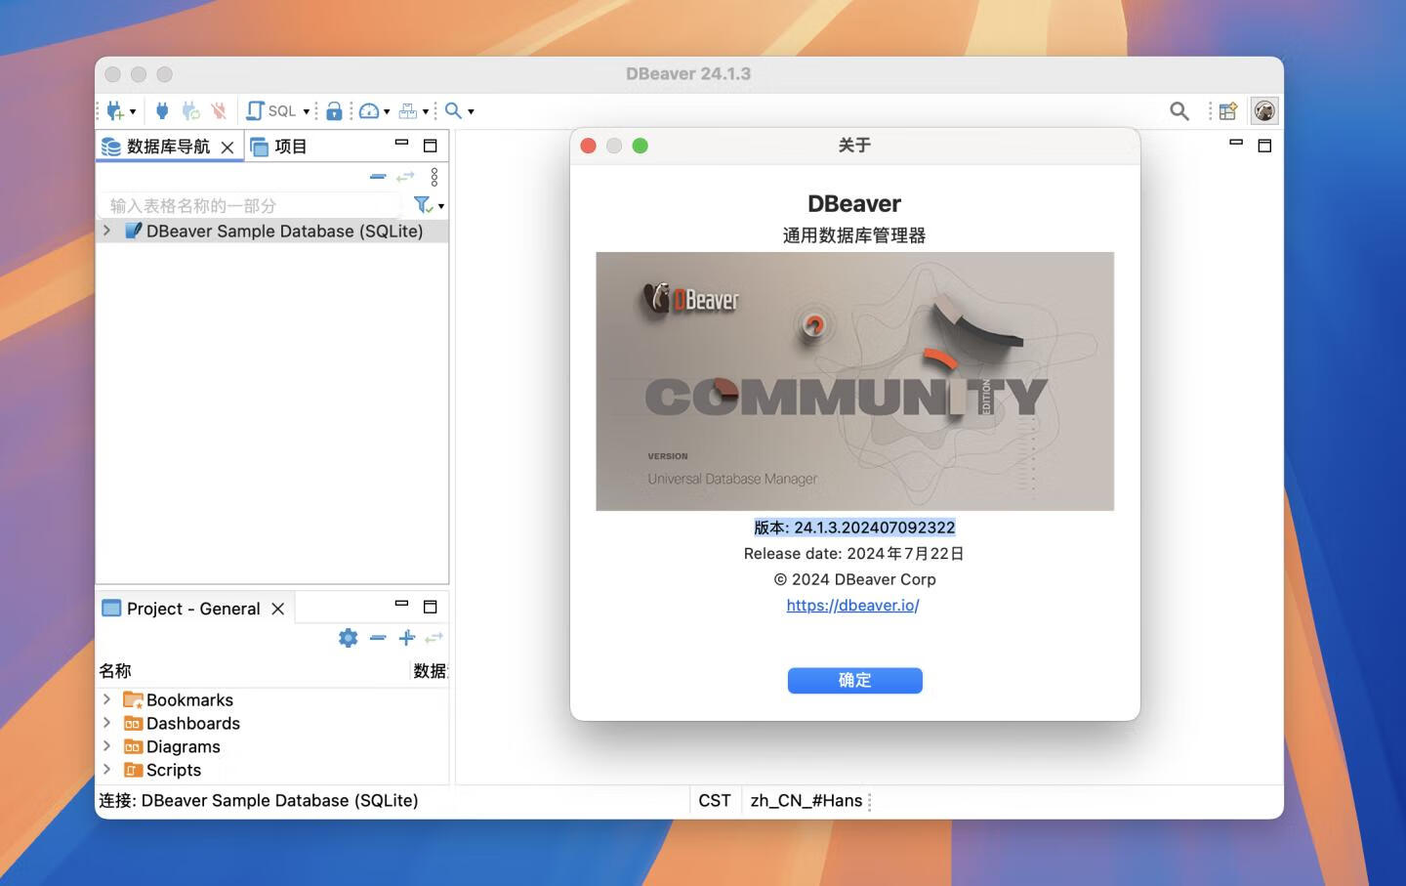Close the 关于 dialog with red button
Image resolution: width=1406 pixels, height=886 pixels.
click(x=588, y=146)
